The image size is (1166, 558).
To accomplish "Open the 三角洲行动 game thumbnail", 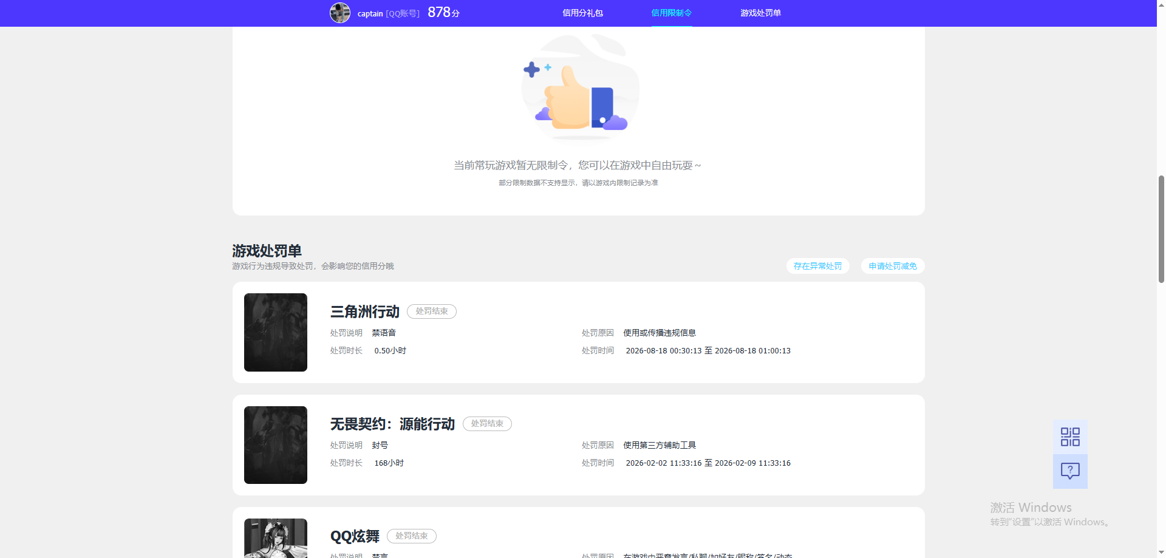I will click(x=276, y=332).
